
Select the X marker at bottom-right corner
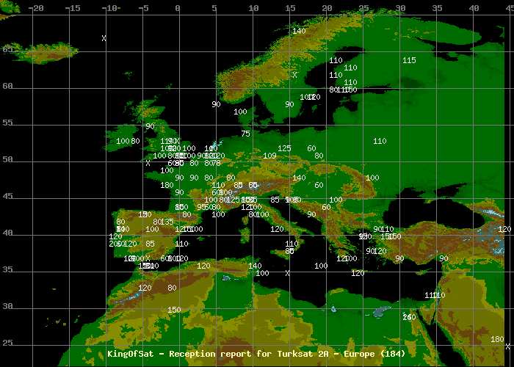pos(507,346)
